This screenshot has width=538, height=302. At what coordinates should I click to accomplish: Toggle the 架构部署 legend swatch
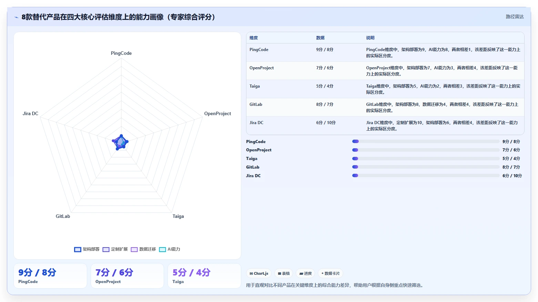pos(78,249)
